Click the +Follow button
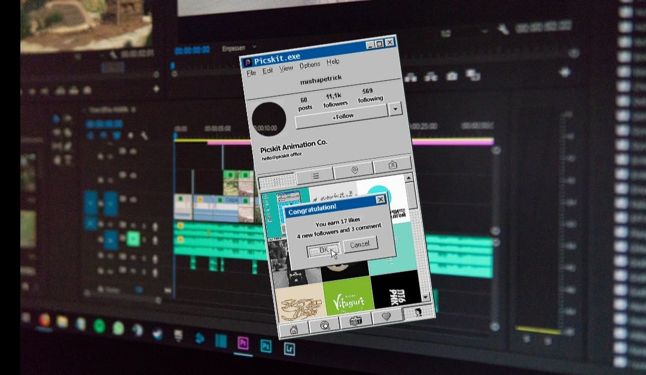Screen dimensions: 646x375 click(343, 116)
